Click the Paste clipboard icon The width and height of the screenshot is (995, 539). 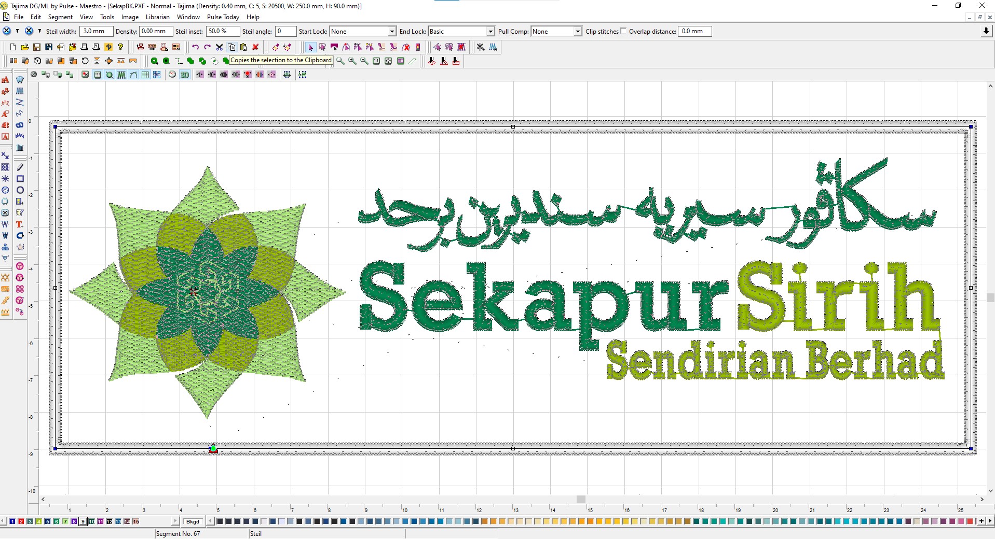click(x=243, y=47)
